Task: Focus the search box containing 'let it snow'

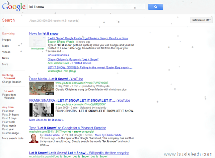Action: [86, 7]
